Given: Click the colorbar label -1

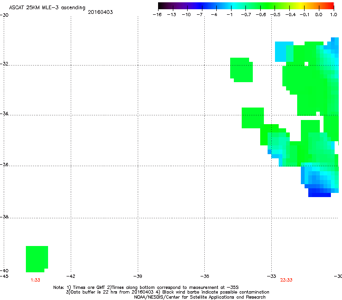Looking at the screenshot, I should point(229,15).
